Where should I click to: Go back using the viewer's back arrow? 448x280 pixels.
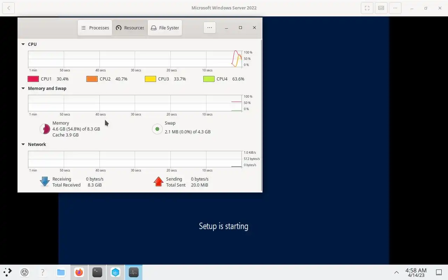[8, 8]
